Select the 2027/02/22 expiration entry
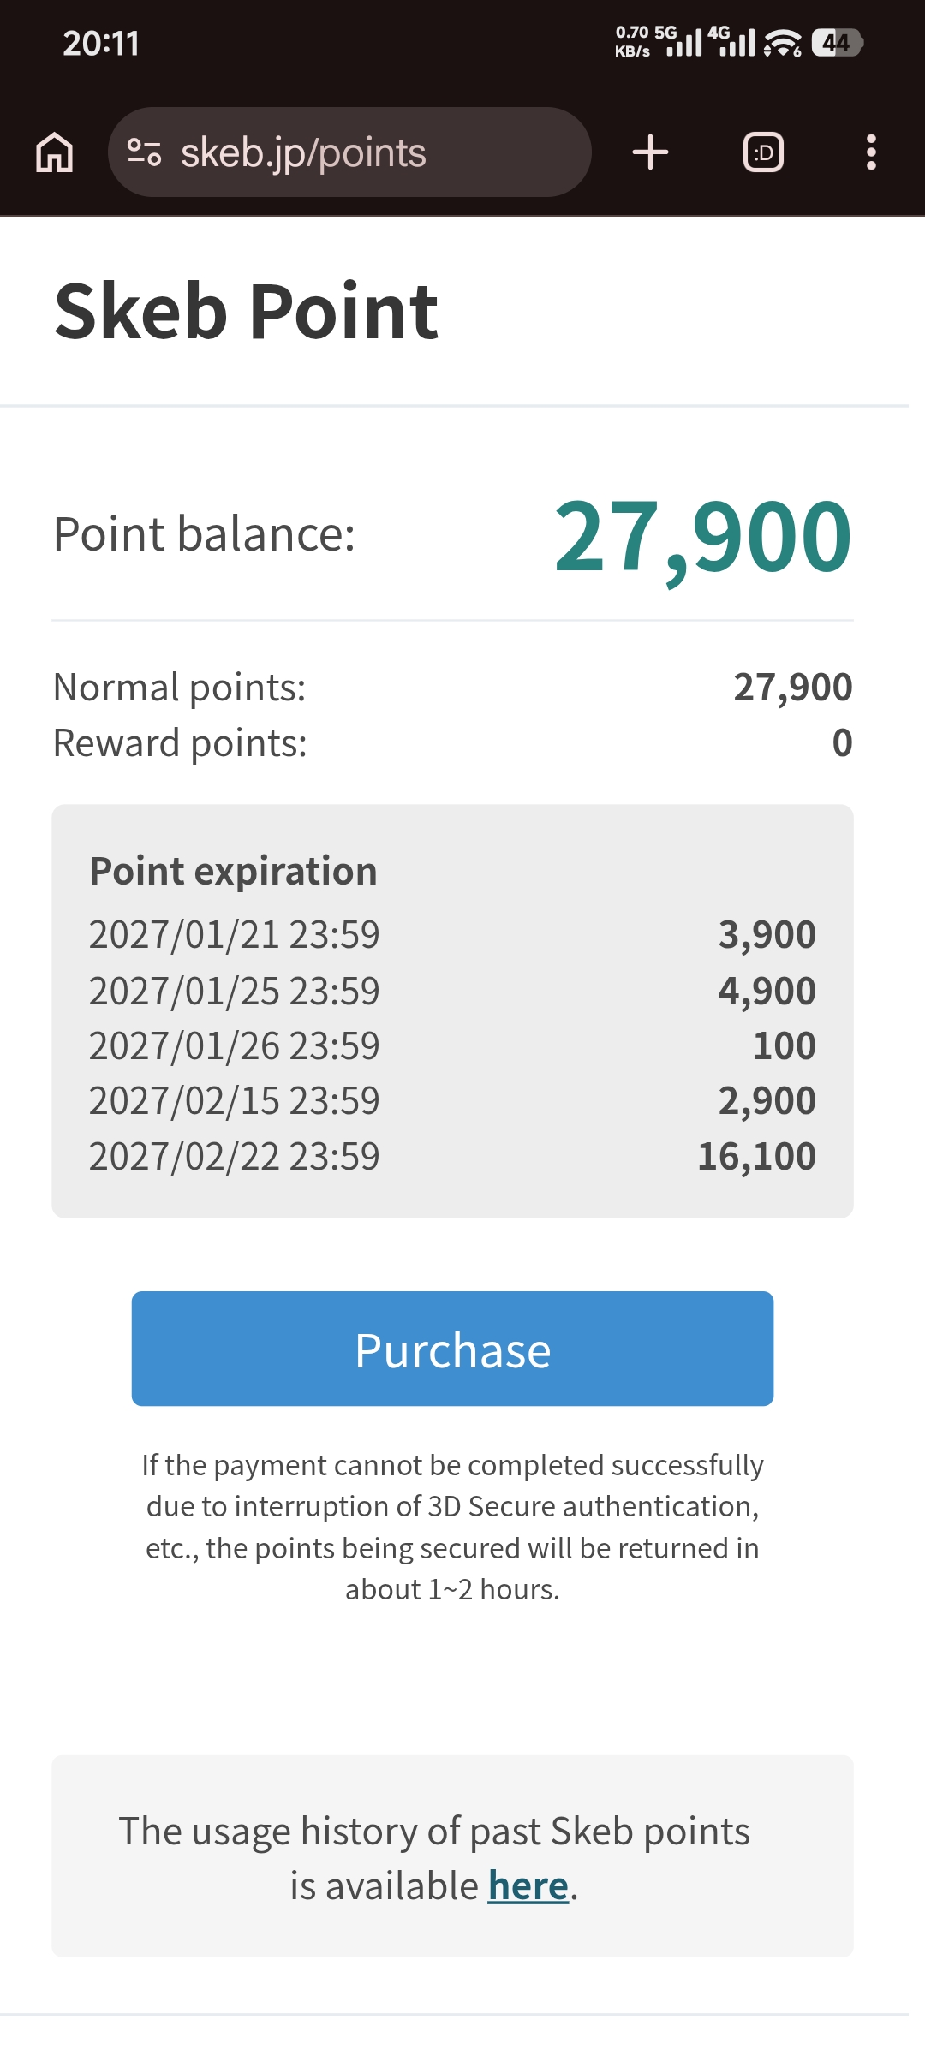Image resolution: width=925 pixels, height=2055 pixels. click(452, 1156)
